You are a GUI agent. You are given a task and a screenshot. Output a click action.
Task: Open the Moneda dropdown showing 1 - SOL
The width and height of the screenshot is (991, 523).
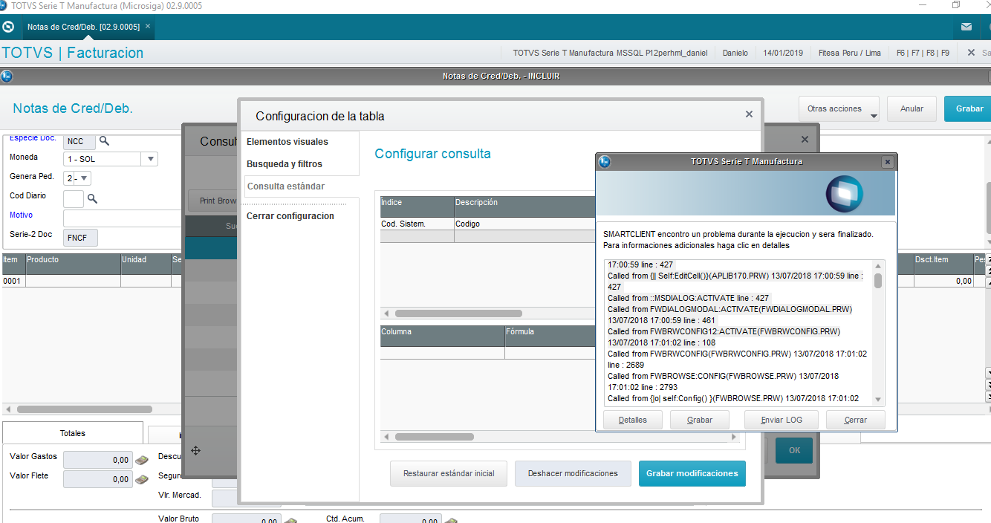pyautogui.click(x=151, y=159)
